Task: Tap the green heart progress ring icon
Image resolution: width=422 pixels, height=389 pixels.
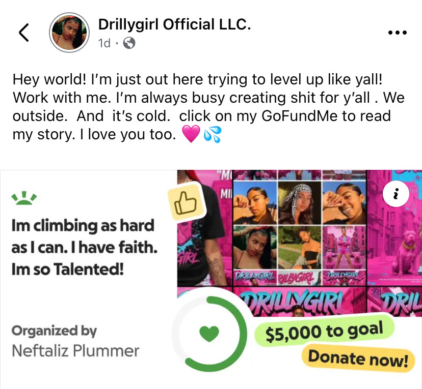Action: click(x=209, y=334)
